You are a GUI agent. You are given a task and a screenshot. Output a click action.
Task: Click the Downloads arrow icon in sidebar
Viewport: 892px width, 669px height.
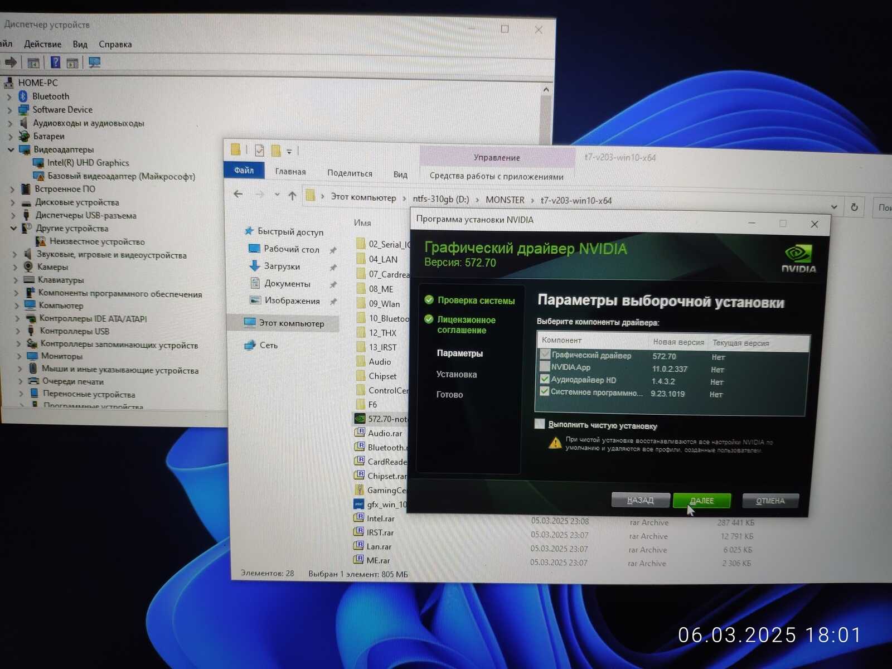[x=255, y=266]
